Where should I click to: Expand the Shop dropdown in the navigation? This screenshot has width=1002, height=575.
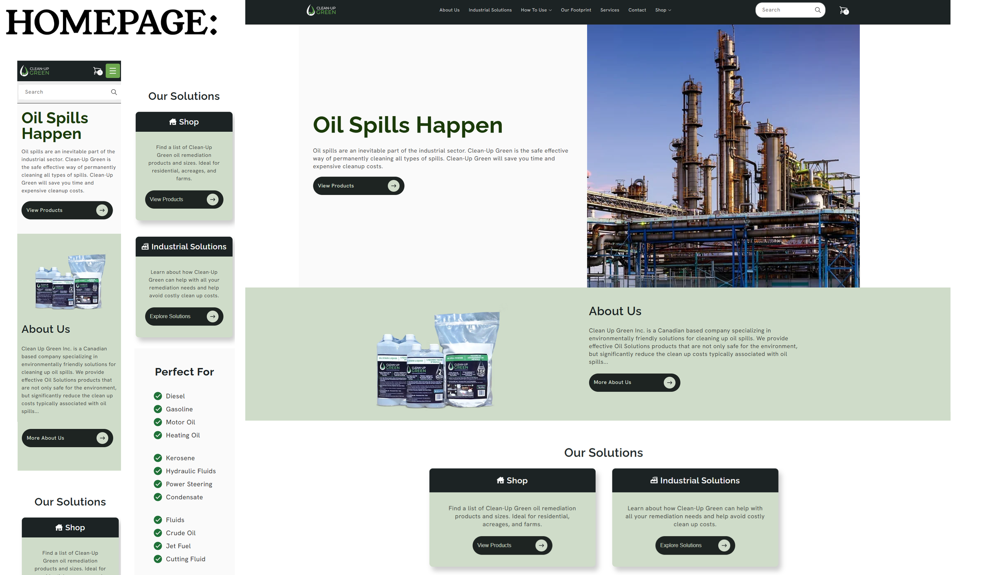[x=662, y=10]
